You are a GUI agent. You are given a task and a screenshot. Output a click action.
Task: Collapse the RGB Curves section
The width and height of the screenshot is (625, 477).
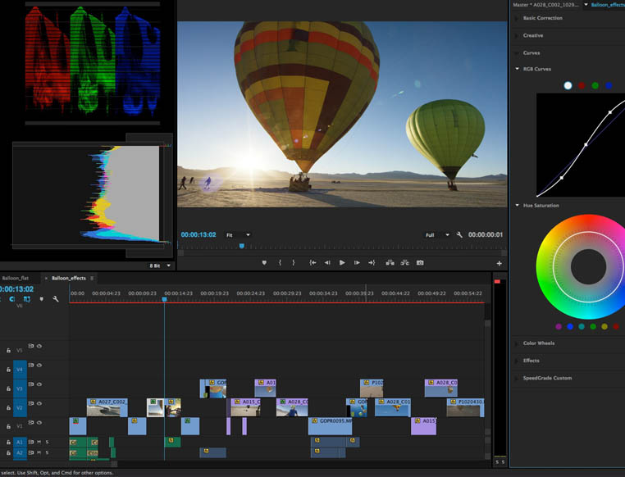tap(517, 69)
